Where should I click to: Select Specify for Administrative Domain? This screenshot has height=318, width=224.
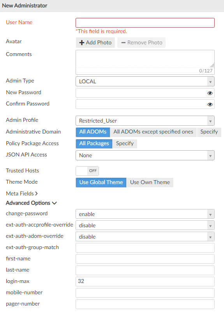[x=209, y=132]
